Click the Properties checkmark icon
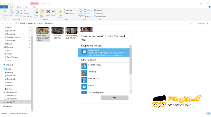The width and height of the screenshot is (211, 117). coord(80,12)
